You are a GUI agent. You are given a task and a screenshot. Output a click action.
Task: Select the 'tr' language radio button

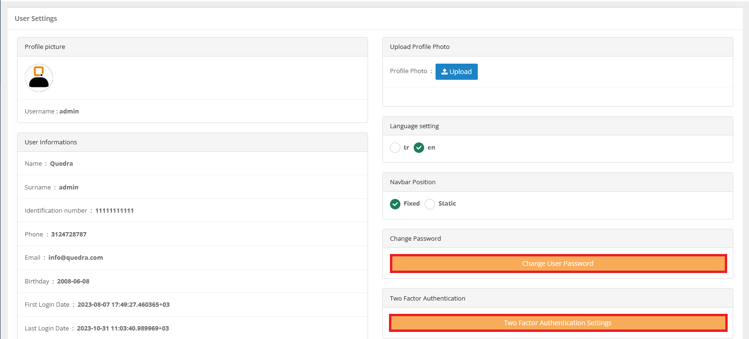point(395,148)
